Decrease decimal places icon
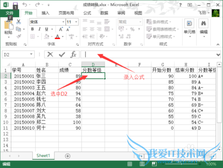223x168 pixels. pos(128,36)
